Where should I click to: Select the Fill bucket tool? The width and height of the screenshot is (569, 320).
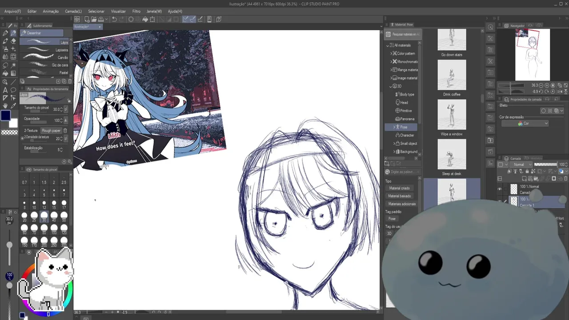[5, 73]
